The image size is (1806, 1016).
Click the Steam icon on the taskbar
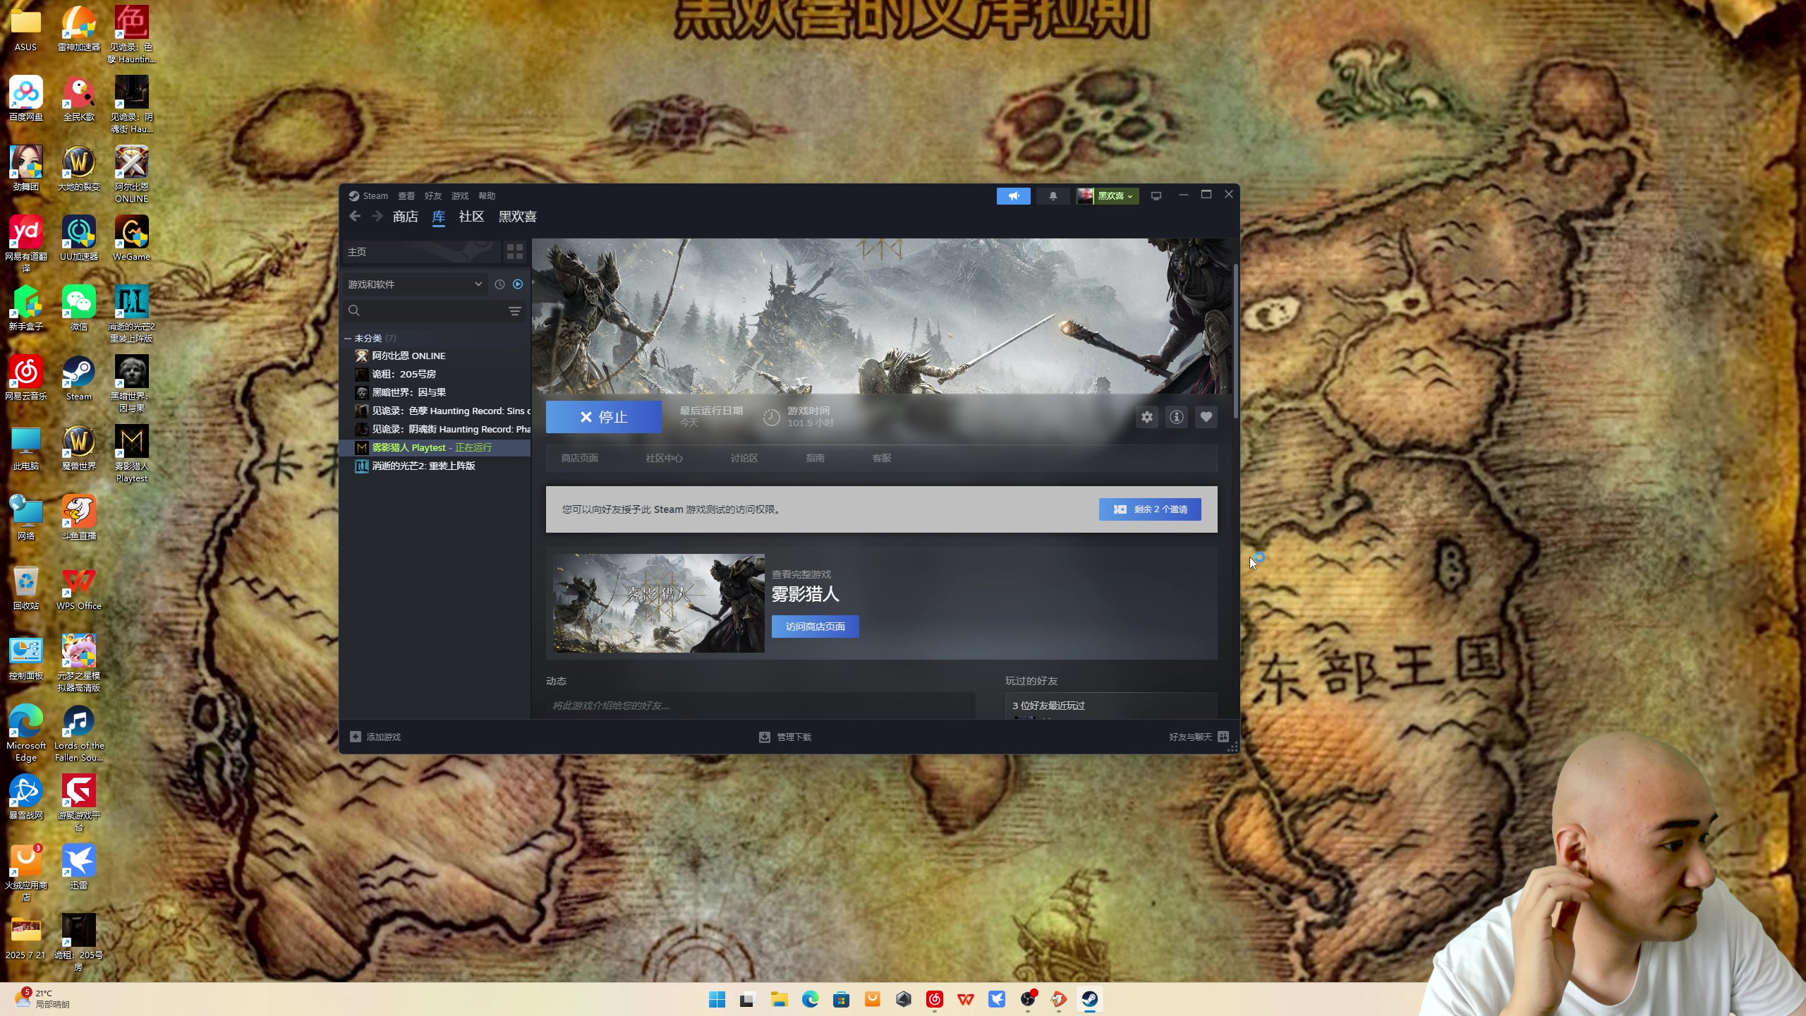point(1089,999)
